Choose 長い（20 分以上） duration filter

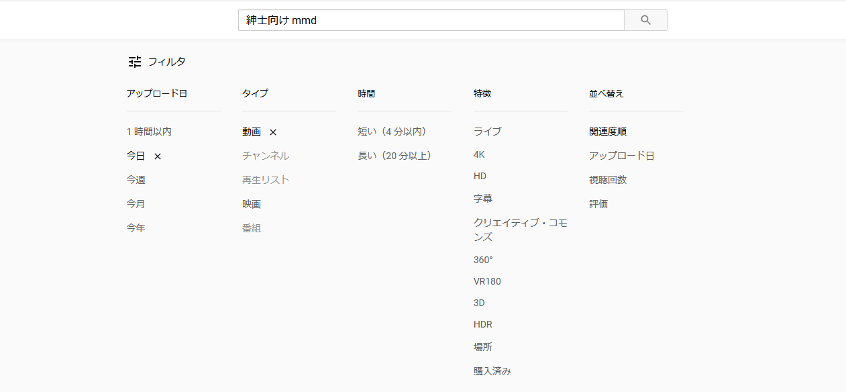pos(396,156)
